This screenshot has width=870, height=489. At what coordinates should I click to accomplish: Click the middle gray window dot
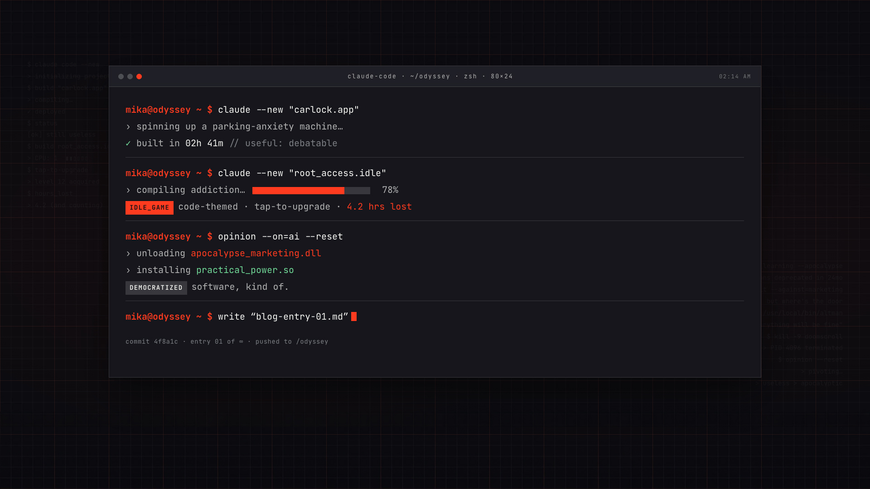pyautogui.click(x=130, y=77)
